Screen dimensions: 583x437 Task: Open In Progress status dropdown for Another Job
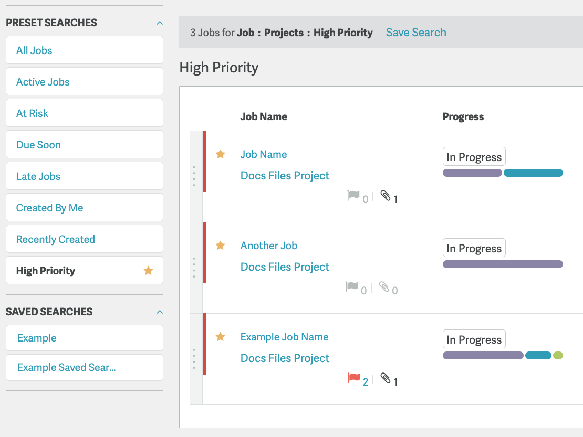[474, 248]
